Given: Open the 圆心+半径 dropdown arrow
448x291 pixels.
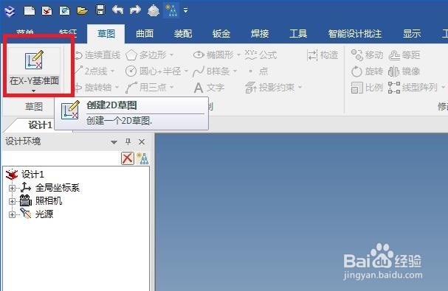Looking at the screenshot, I should click(186, 71).
